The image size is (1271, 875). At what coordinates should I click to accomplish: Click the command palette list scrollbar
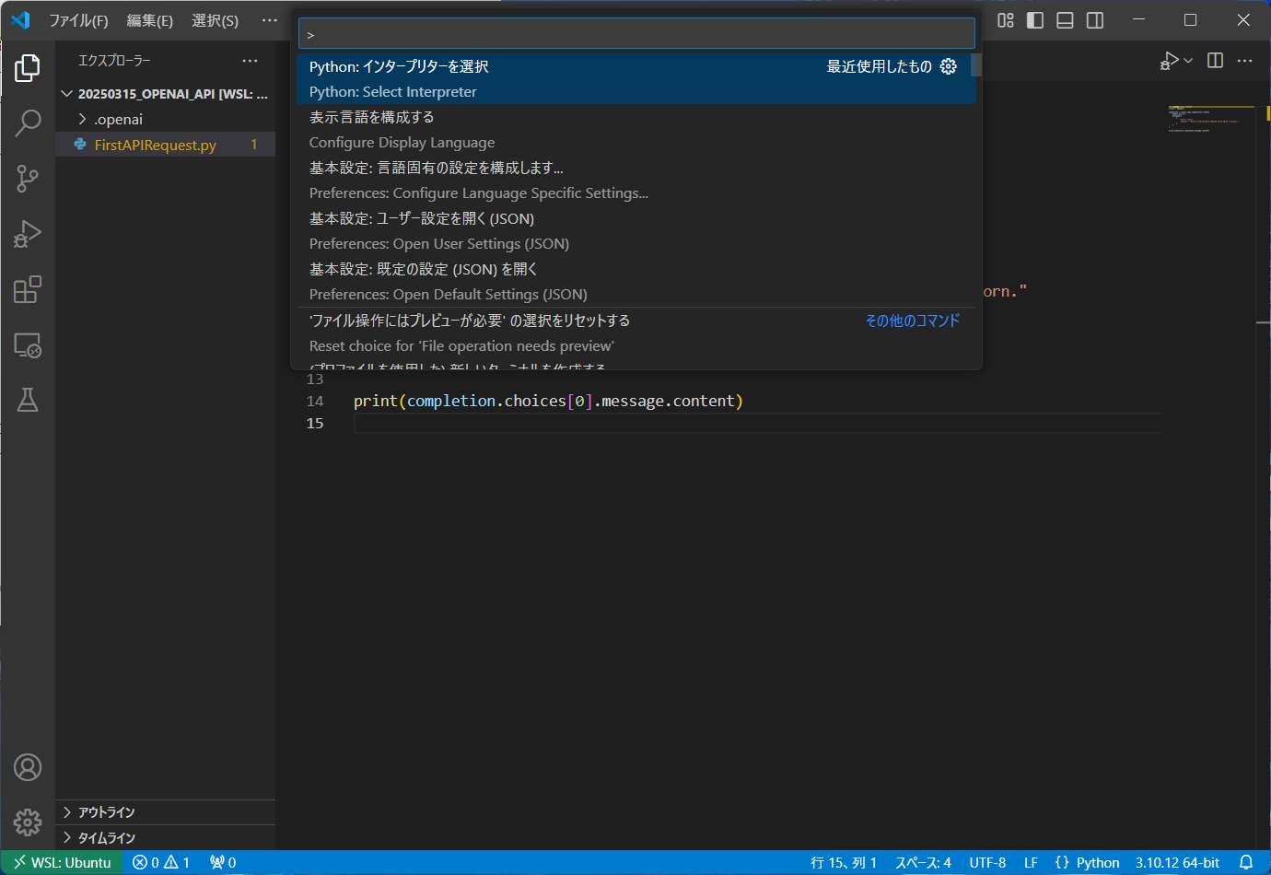(975, 65)
